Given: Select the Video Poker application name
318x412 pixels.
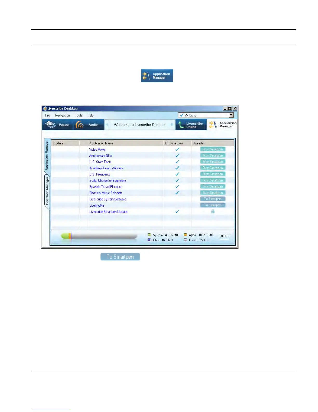Looking at the screenshot, I should (x=98, y=149).
